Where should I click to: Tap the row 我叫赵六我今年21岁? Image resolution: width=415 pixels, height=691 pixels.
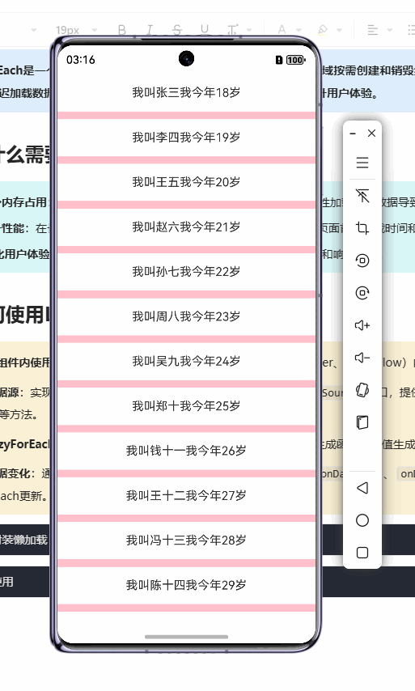click(x=186, y=227)
